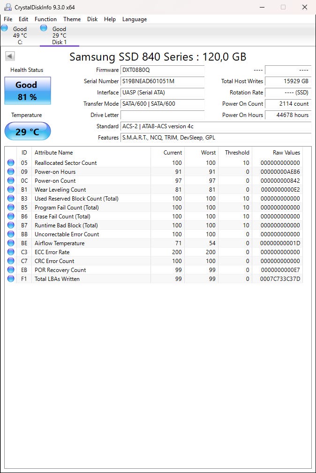Click the Samsung SSD 840 Series title text
The image size is (316, 473).
tap(158, 57)
